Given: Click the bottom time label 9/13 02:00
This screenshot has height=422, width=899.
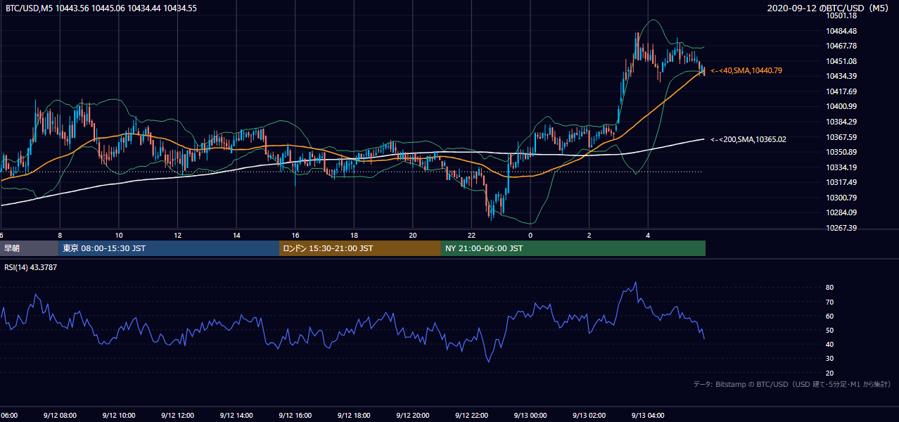Looking at the screenshot, I should [x=589, y=415].
